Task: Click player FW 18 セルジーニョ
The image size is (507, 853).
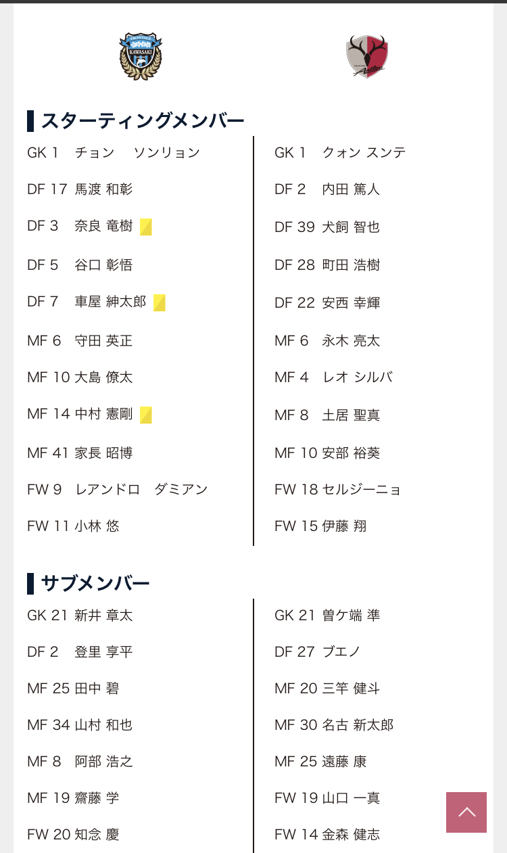Action: [338, 489]
